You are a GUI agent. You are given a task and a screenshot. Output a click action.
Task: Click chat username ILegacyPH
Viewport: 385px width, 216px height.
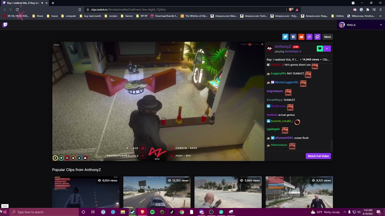coord(278,73)
